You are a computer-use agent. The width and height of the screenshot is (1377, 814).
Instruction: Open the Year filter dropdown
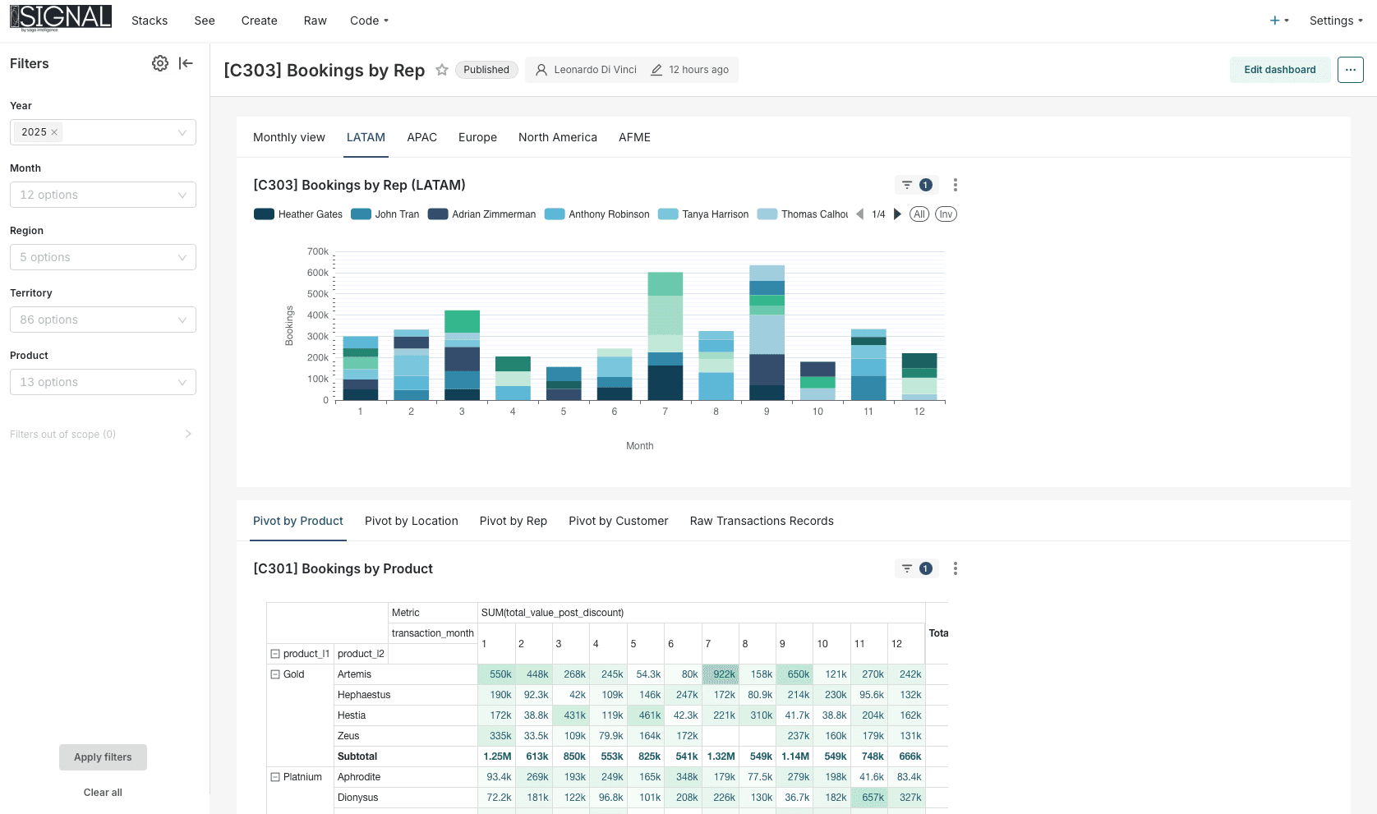pyautogui.click(x=103, y=132)
